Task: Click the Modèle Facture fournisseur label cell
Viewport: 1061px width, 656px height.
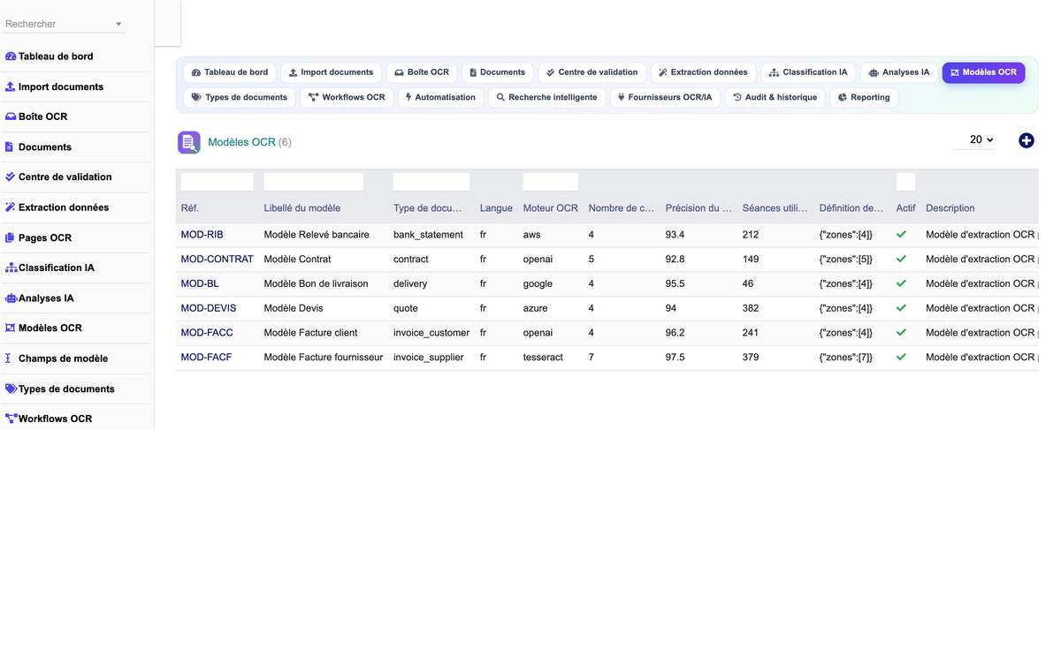Action: (324, 358)
